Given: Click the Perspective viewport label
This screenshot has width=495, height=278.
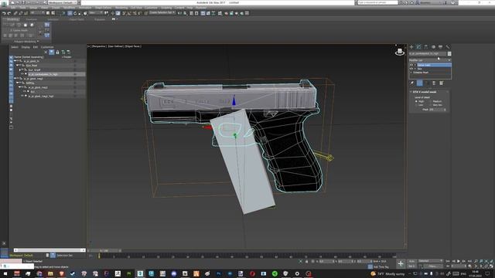Looking at the screenshot, I should pyautogui.click(x=99, y=46).
